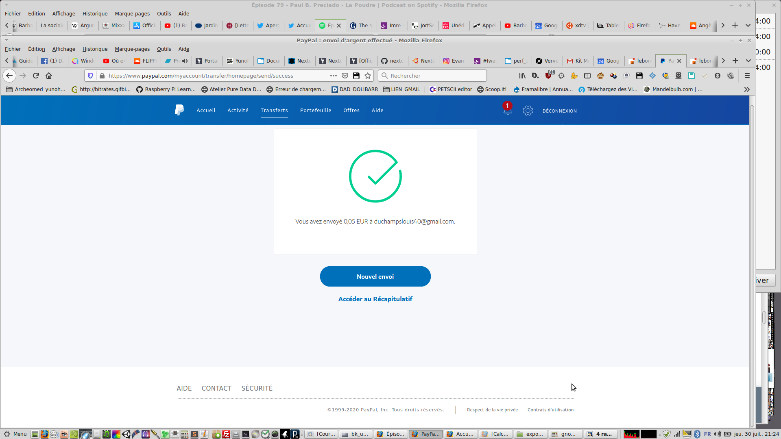This screenshot has height=439, width=781.
Task: Open the list all tabs dropdown arrow
Action: click(748, 61)
